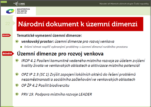Select heading 'Územní dimenze pro rozvoj venkova'
This screenshot has width=151, height=107.
(60, 54)
